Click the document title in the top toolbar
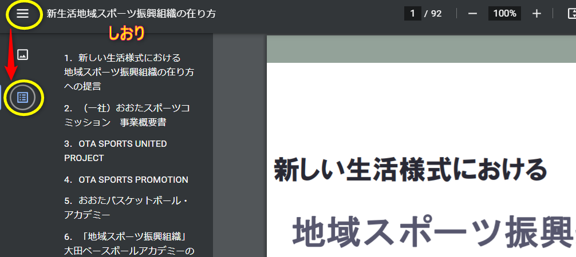This screenshot has height=257, width=576. [131, 14]
